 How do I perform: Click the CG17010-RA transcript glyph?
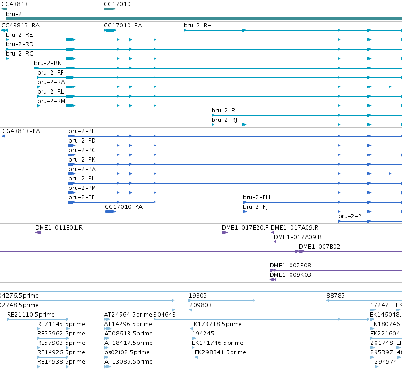pos(110,30)
